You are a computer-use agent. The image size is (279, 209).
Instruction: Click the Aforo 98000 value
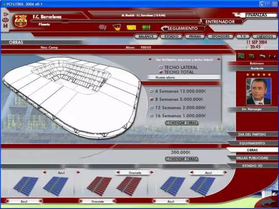click(x=146, y=47)
